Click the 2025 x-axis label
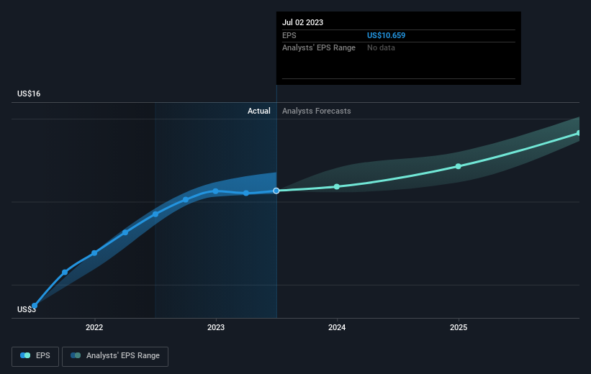The width and height of the screenshot is (591, 374). pyautogui.click(x=459, y=328)
